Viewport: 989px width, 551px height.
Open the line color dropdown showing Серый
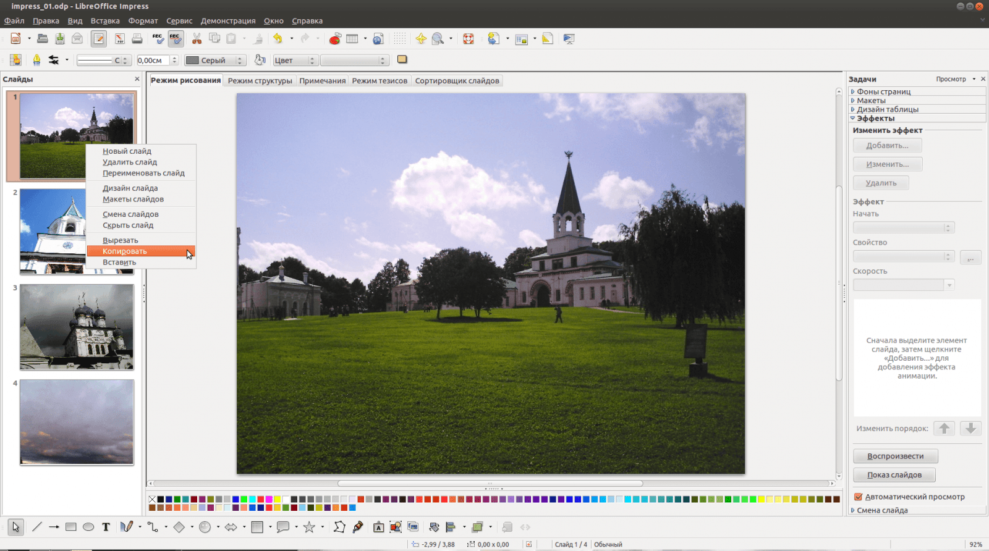[215, 60]
